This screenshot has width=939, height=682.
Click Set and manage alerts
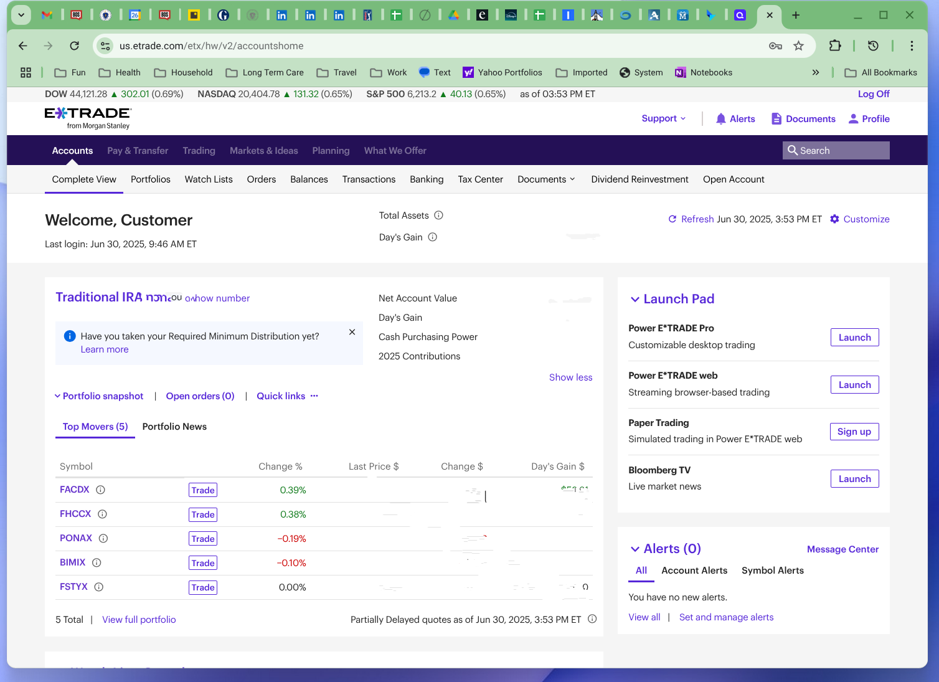coord(727,617)
